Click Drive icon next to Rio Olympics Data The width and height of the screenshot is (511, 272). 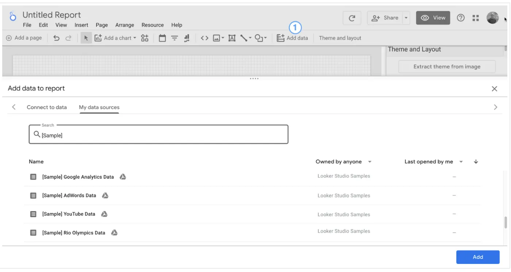114,233
